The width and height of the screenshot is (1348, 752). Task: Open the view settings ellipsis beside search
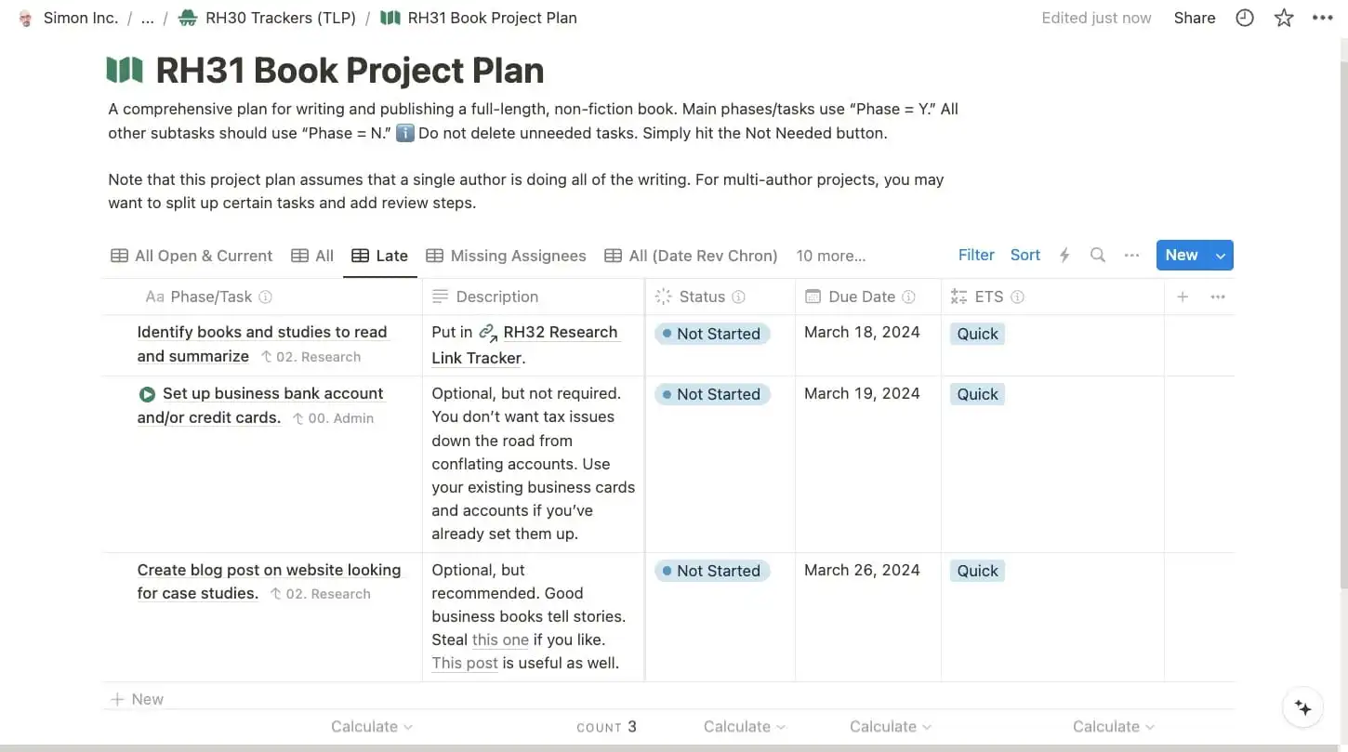[x=1131, y=255]
